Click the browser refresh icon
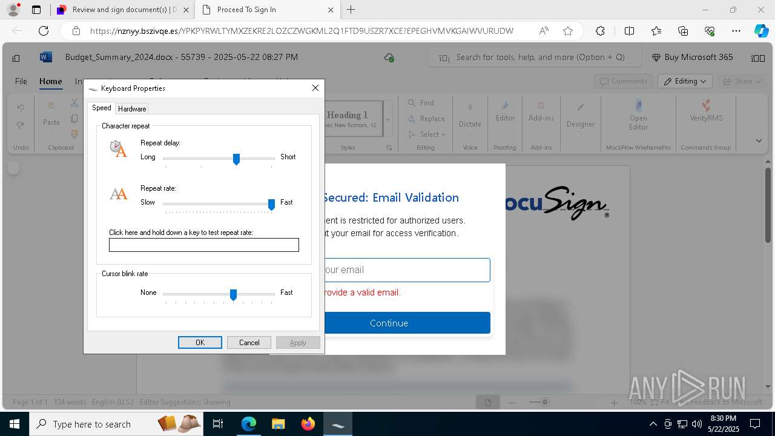 coord(44,31)
